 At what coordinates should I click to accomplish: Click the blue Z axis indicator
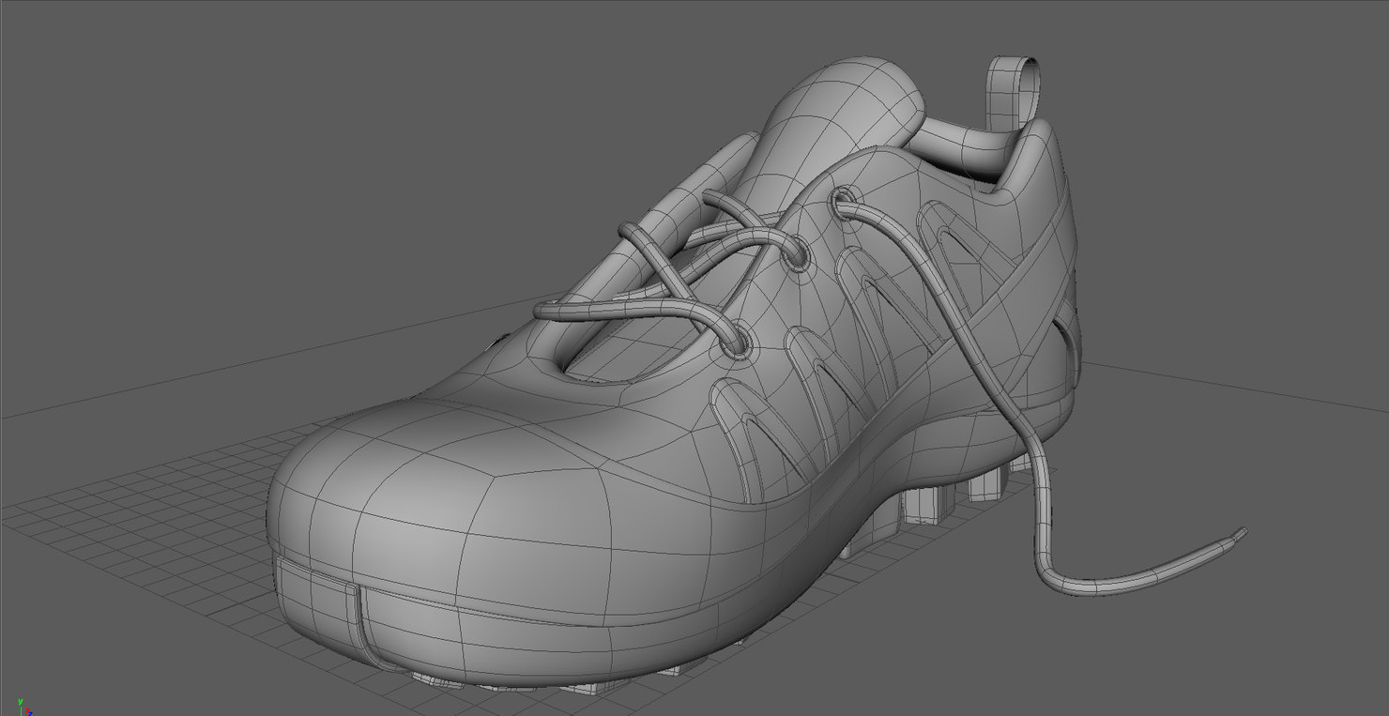[31, 713]
